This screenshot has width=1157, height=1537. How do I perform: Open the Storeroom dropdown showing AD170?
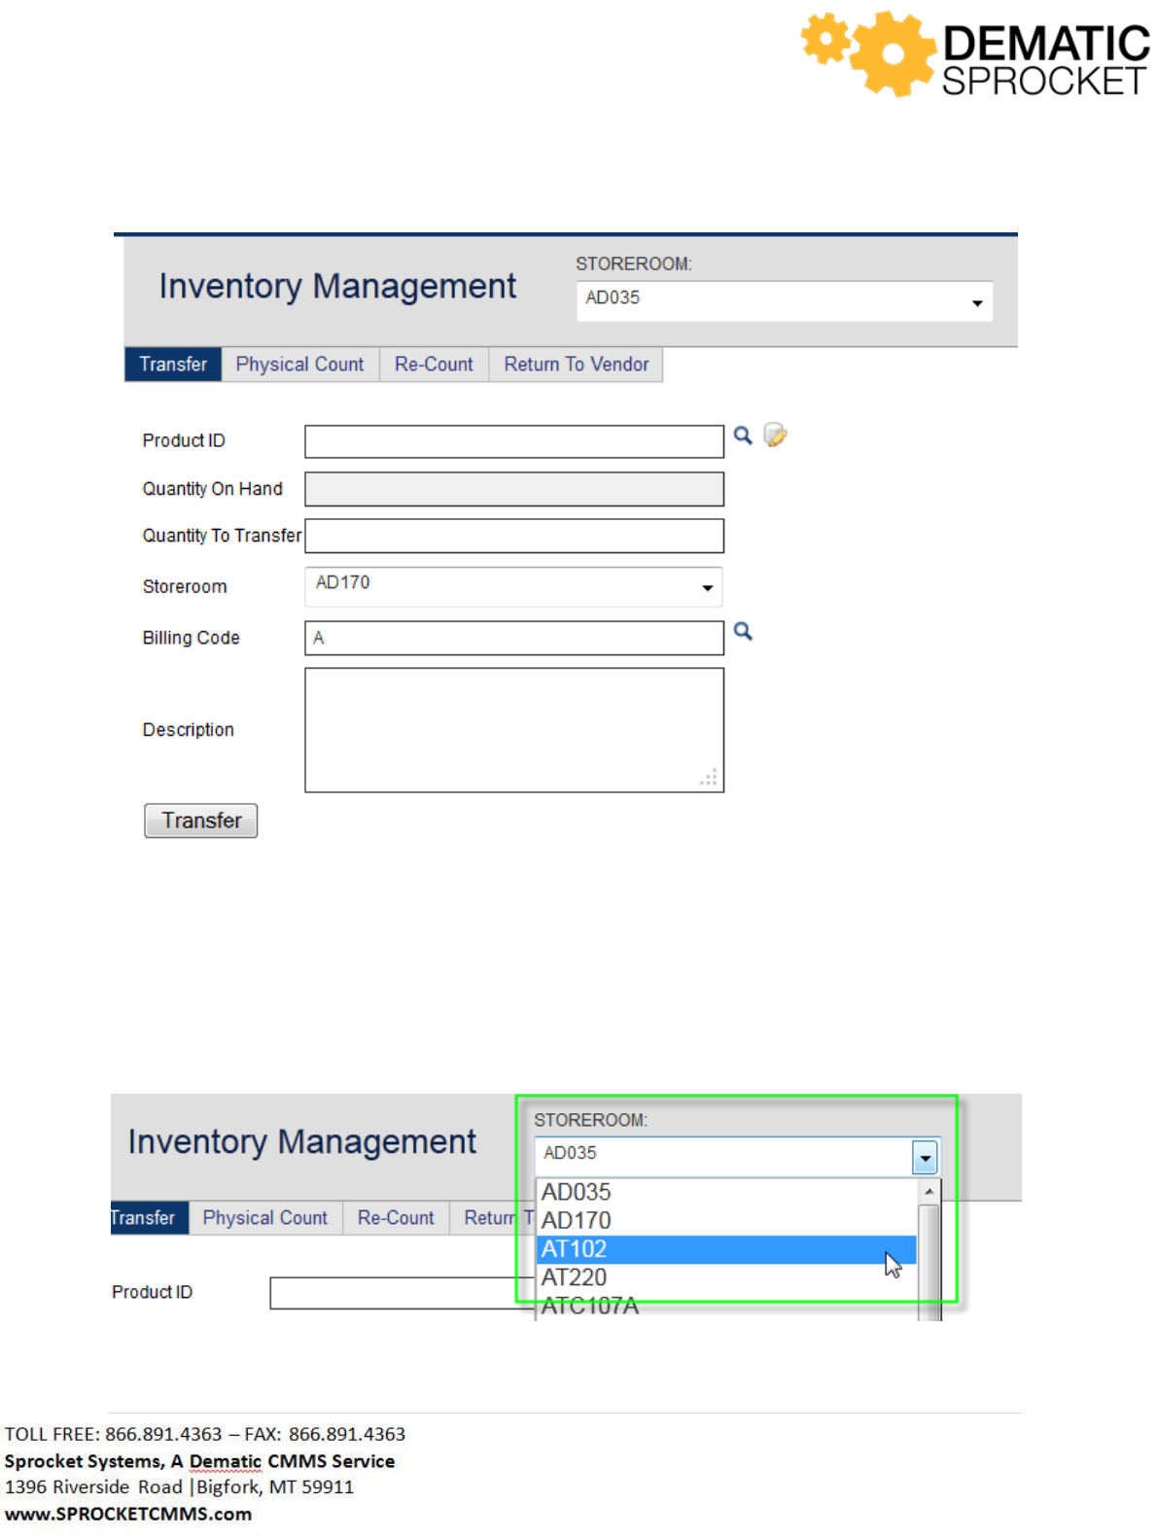point(513,586)
